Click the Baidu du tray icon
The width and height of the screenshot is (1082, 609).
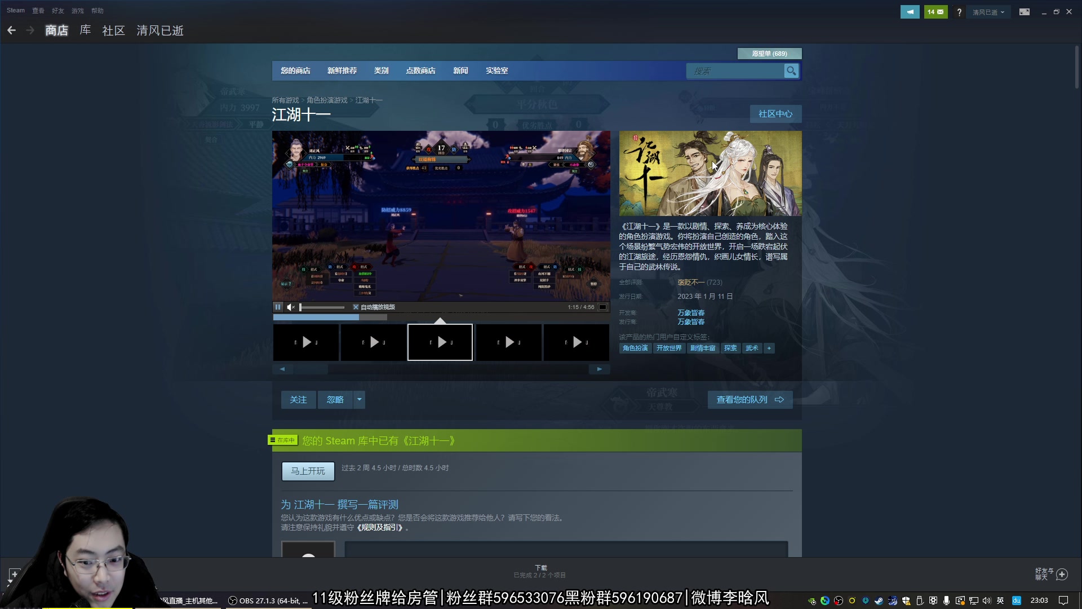point(1016,601)
